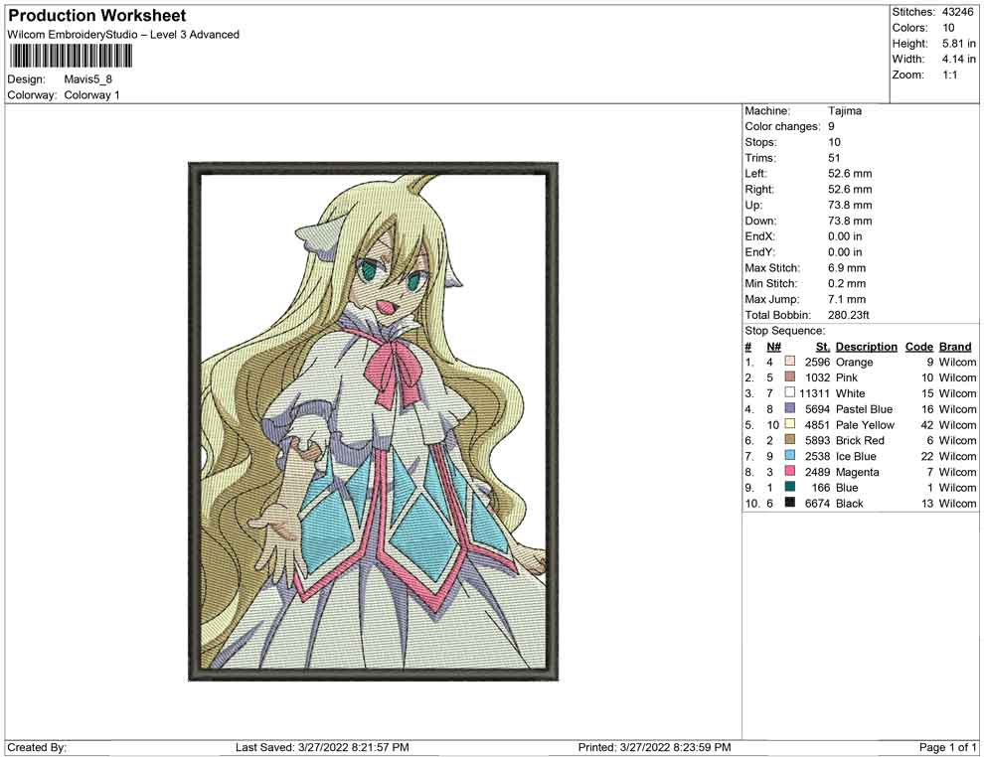This screenshot has height=757, width=984.
Task: Click the Magenta color swatch
Action: click(790, 471)
